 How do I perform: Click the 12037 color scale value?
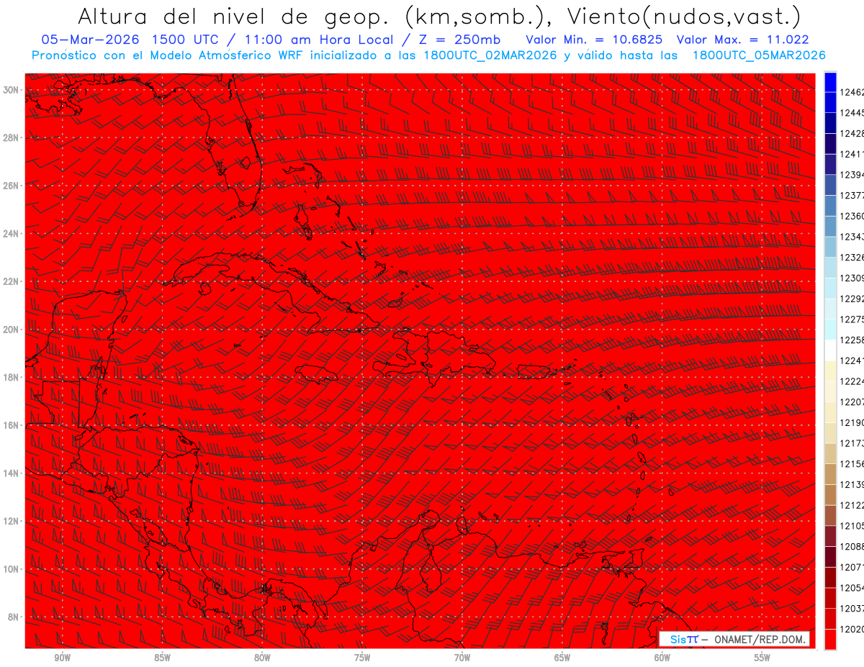852,609
